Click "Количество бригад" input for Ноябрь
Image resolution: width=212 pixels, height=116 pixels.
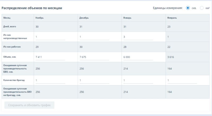coord(50,80)
